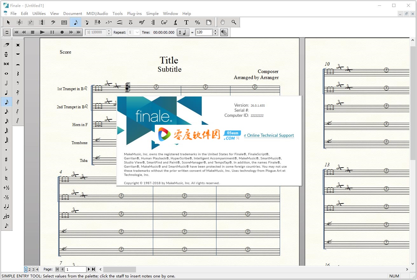Start recording with the Record button
Viewport: 417px width, 280px height.
[x=62, y=32]
